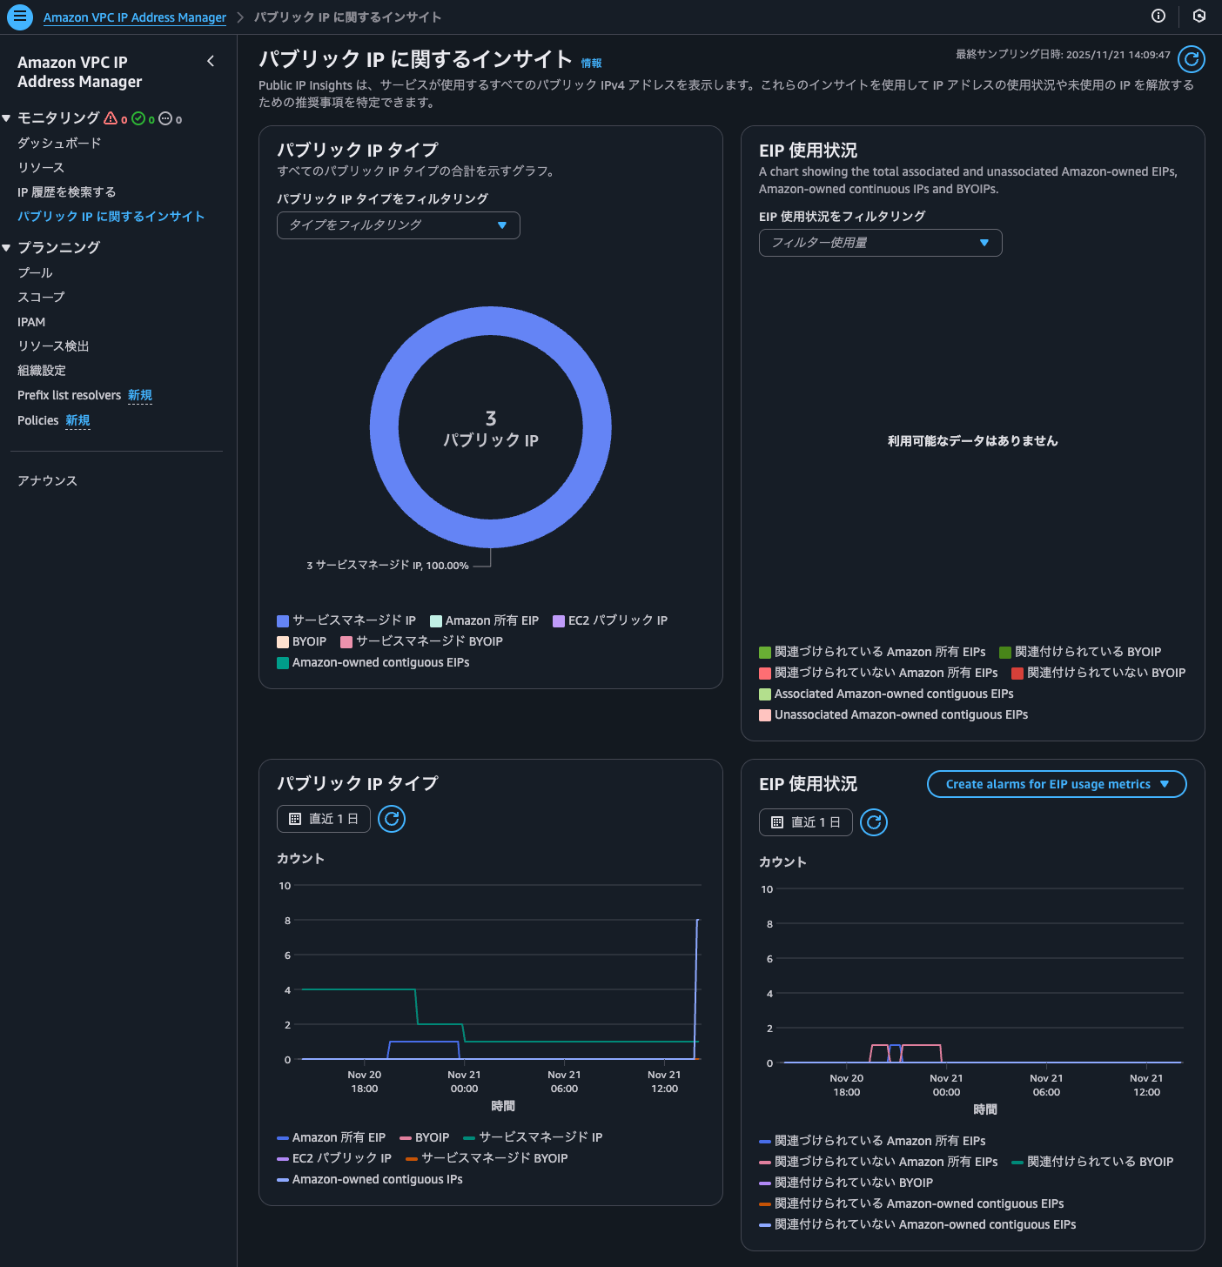Refresh the パブリック IP タイプ chart

tap(392, 819)
